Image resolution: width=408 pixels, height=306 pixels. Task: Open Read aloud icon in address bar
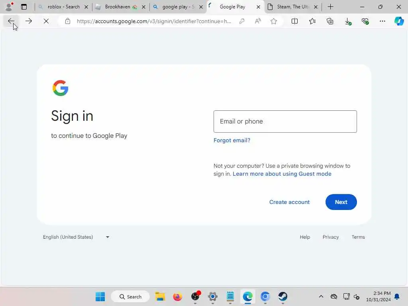click(258, 21)
